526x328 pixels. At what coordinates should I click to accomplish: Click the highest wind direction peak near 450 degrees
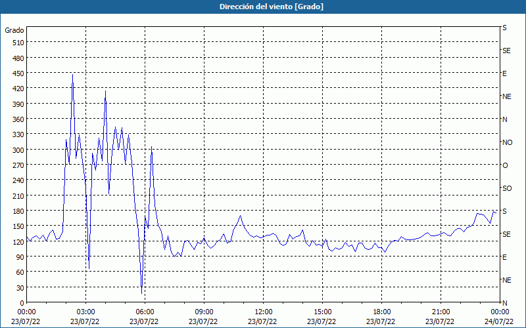[72, 75]
